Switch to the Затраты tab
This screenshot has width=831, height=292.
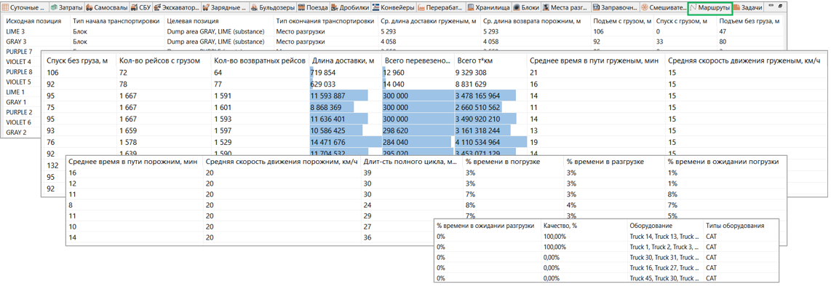coord(65,8)
